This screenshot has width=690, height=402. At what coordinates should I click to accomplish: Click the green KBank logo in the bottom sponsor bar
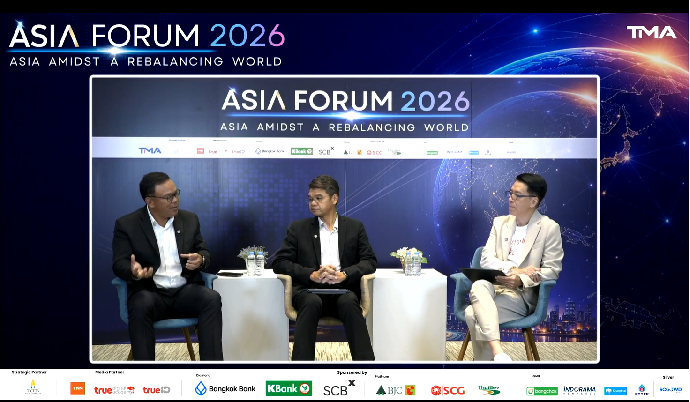point(289,388)
